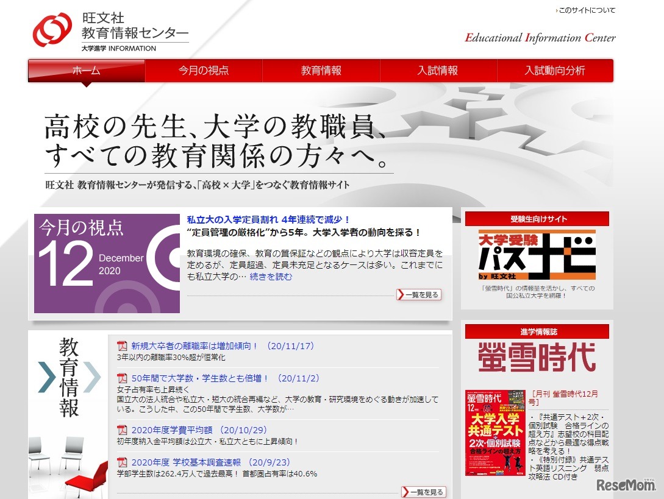
Task: Click the 螢雪時代 magazine title logo
Action: pos(537,358)
